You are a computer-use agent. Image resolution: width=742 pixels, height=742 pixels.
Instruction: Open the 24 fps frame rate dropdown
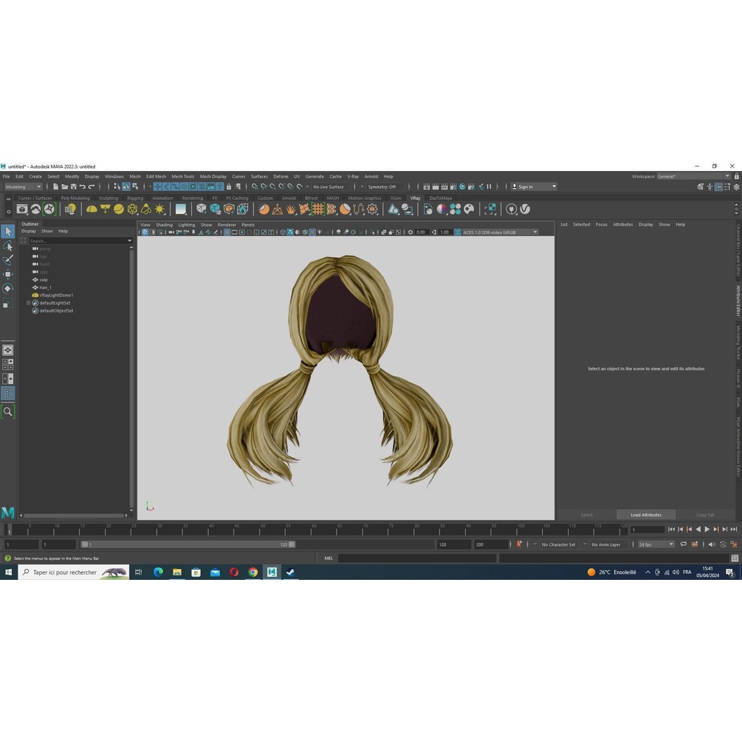[656, 545]
